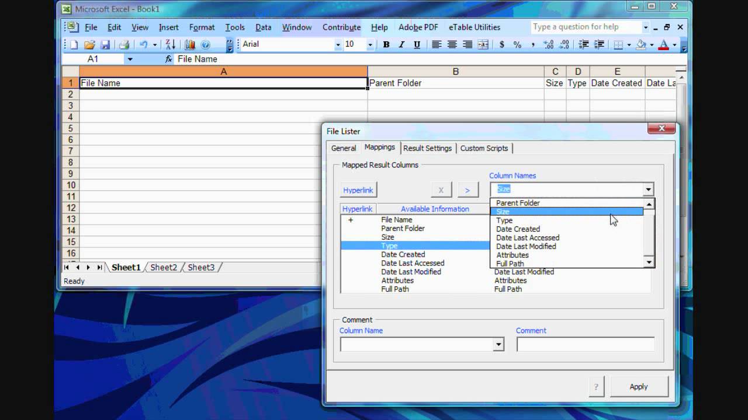Open Fill Color palette dropdown arrow
The height and width of the screenshot is (420, 748).
[651, 44]
